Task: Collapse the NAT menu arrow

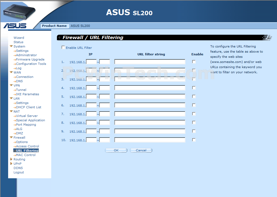Action: click(x=11, y=111)
